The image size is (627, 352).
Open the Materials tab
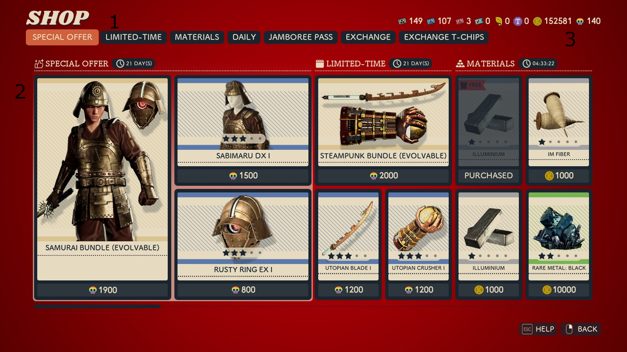197,37
